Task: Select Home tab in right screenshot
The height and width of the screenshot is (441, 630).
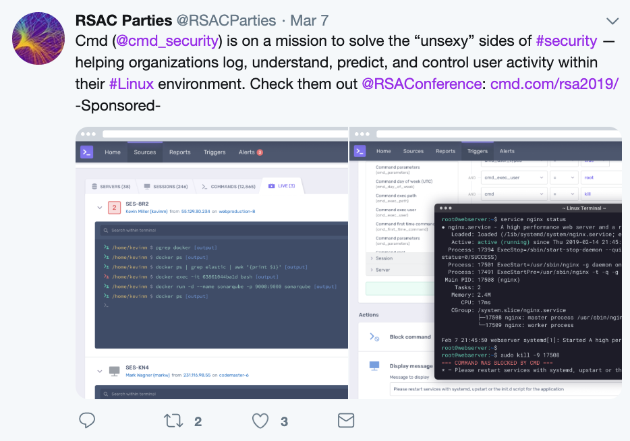Action: click(384, 151)
